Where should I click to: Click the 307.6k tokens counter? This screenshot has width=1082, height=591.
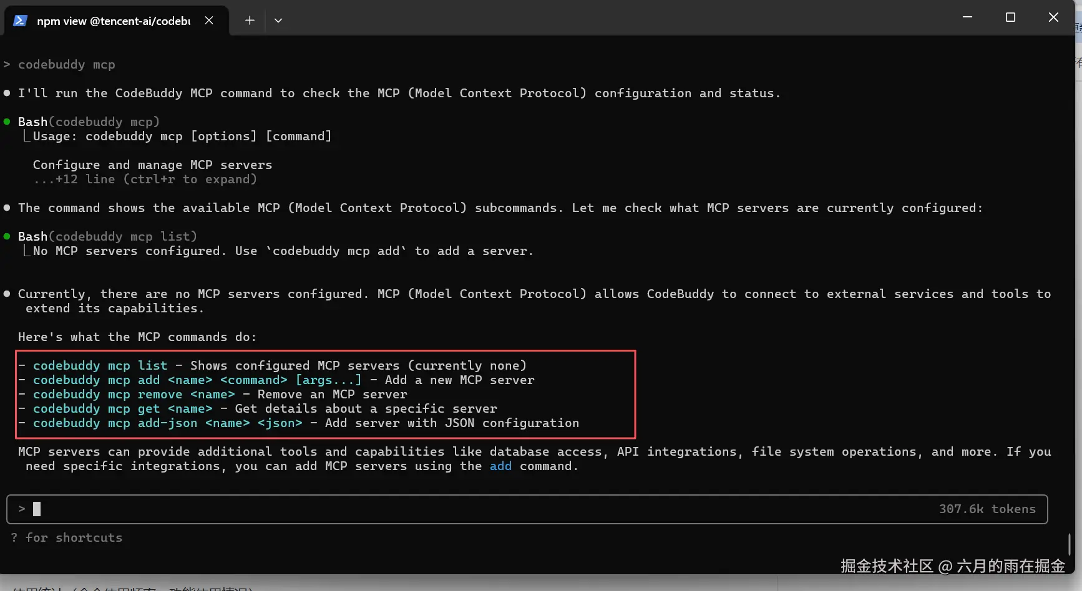click(x=987, y=509)
